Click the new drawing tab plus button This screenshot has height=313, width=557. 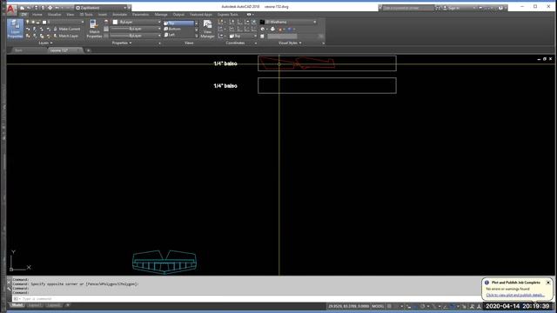point(89,50)
